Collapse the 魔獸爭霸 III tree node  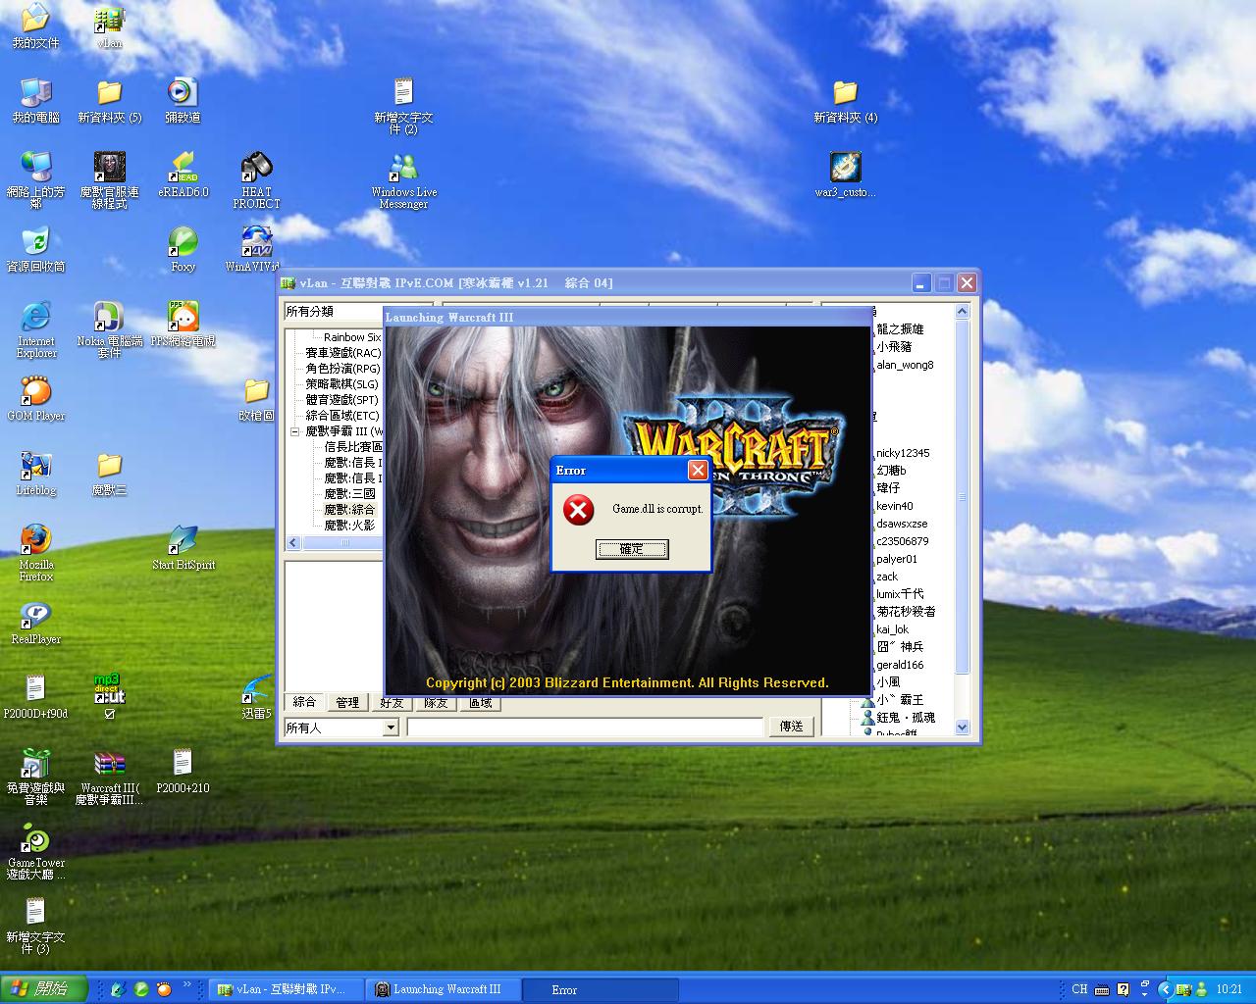pos(294,431)
